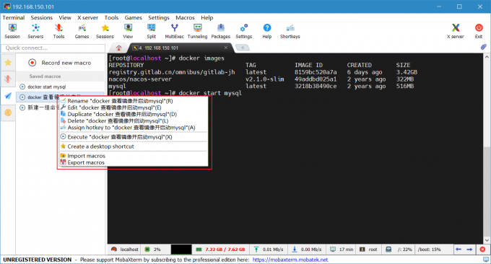The height and width of the screenshot is (264, 491).
Task: Click Record new macro button
Action: [60, 63]
